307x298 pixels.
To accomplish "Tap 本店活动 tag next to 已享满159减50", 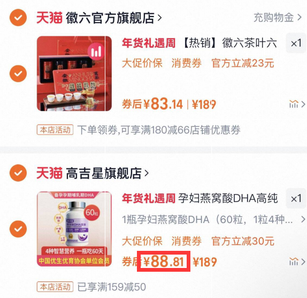I will coord(55,287).
